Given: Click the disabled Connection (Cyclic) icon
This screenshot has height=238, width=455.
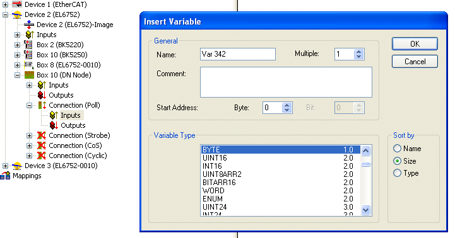Looking at the screenshot, I should tap(42, 156).
